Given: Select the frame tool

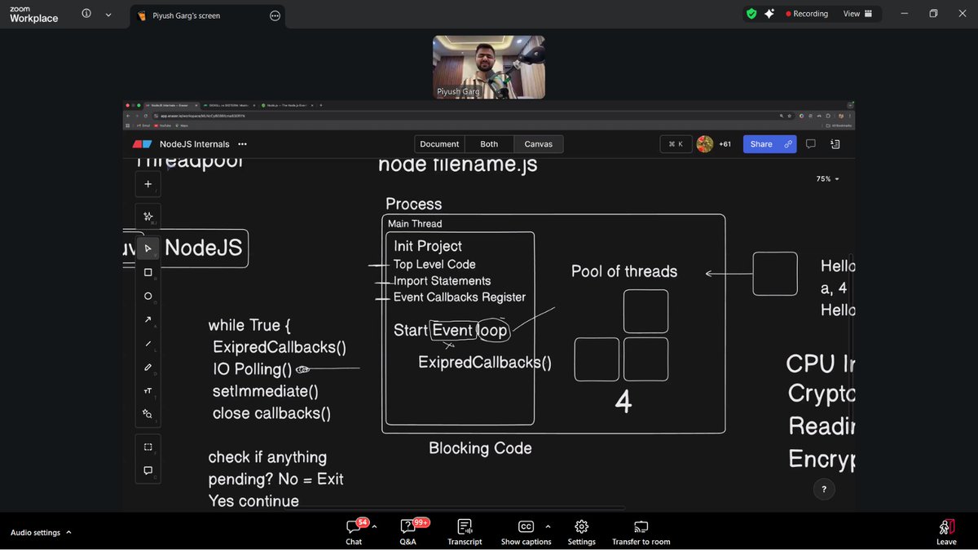Looking at the screenshot, I should [x=148, y=447].
